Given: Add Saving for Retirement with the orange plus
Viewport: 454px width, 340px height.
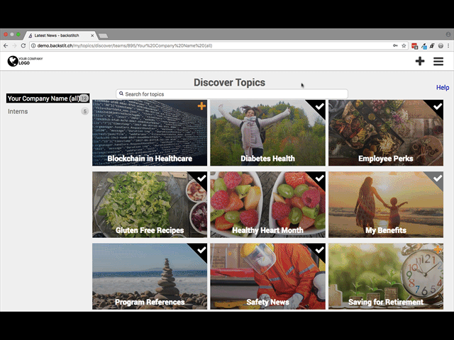Looking at the screenshot, I should click(438, 249).
